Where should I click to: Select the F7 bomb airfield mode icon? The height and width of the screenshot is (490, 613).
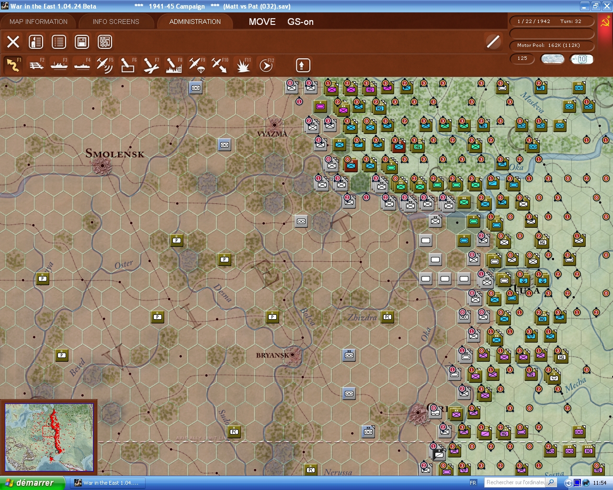tap(151, 65)
